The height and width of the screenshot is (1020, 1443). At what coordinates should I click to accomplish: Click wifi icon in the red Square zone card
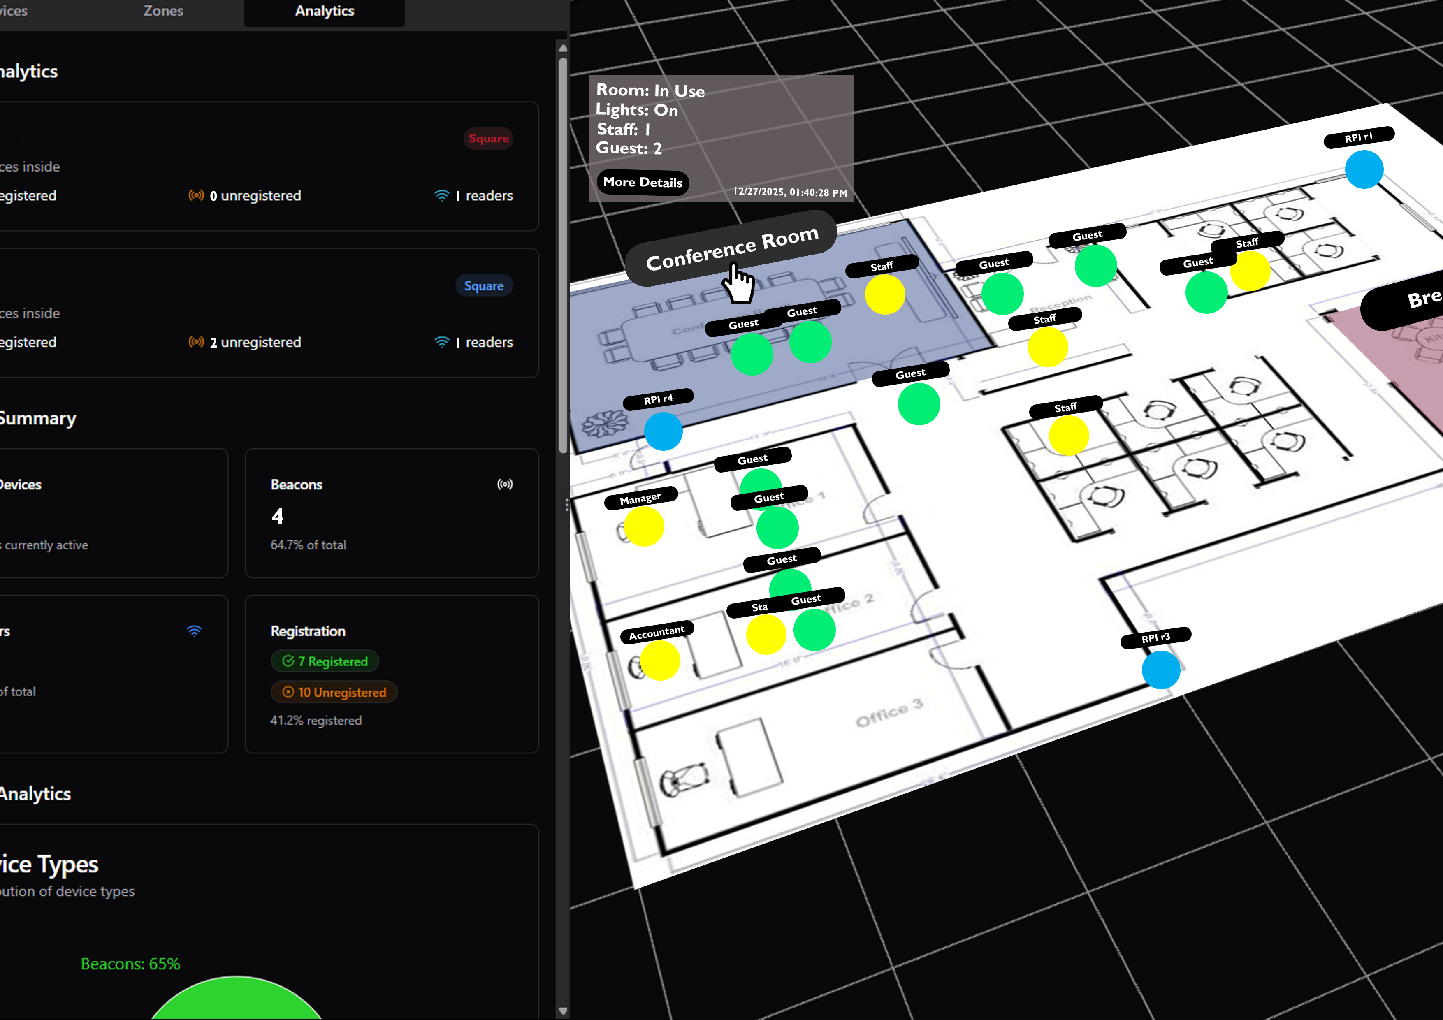pyautogui.click(x=442, y=195)
